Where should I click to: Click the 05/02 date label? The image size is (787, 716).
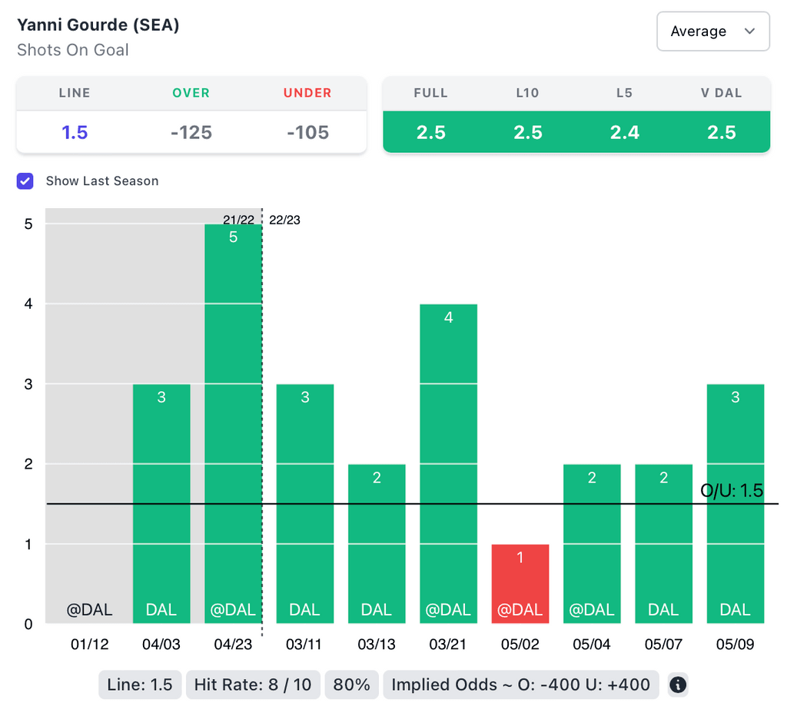click(520, 644)
